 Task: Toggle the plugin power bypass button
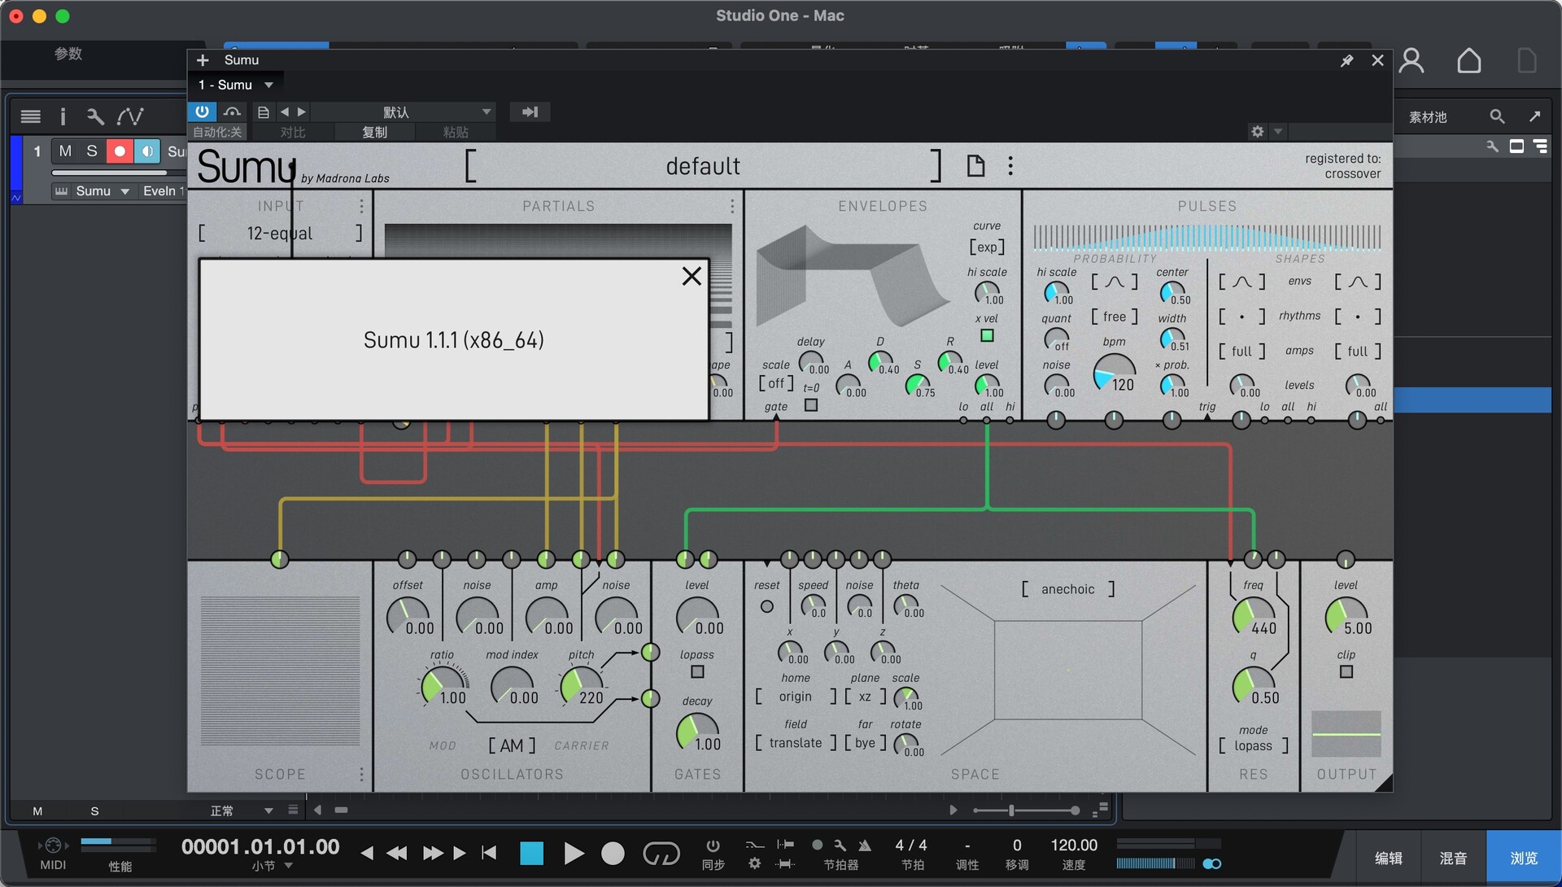click(202, 111)
